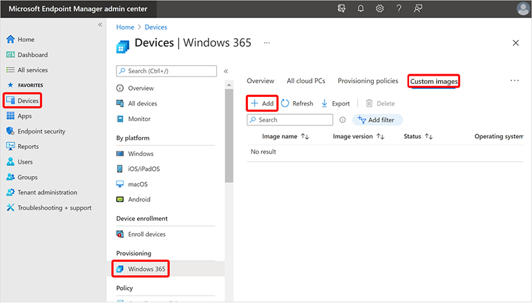The image size is (532, 303).
Task: Open the feedback icon in the header
Action: [418, 9]
